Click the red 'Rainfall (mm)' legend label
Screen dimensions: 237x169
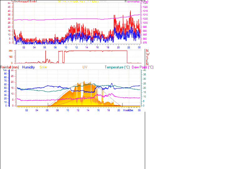(10, 67)
